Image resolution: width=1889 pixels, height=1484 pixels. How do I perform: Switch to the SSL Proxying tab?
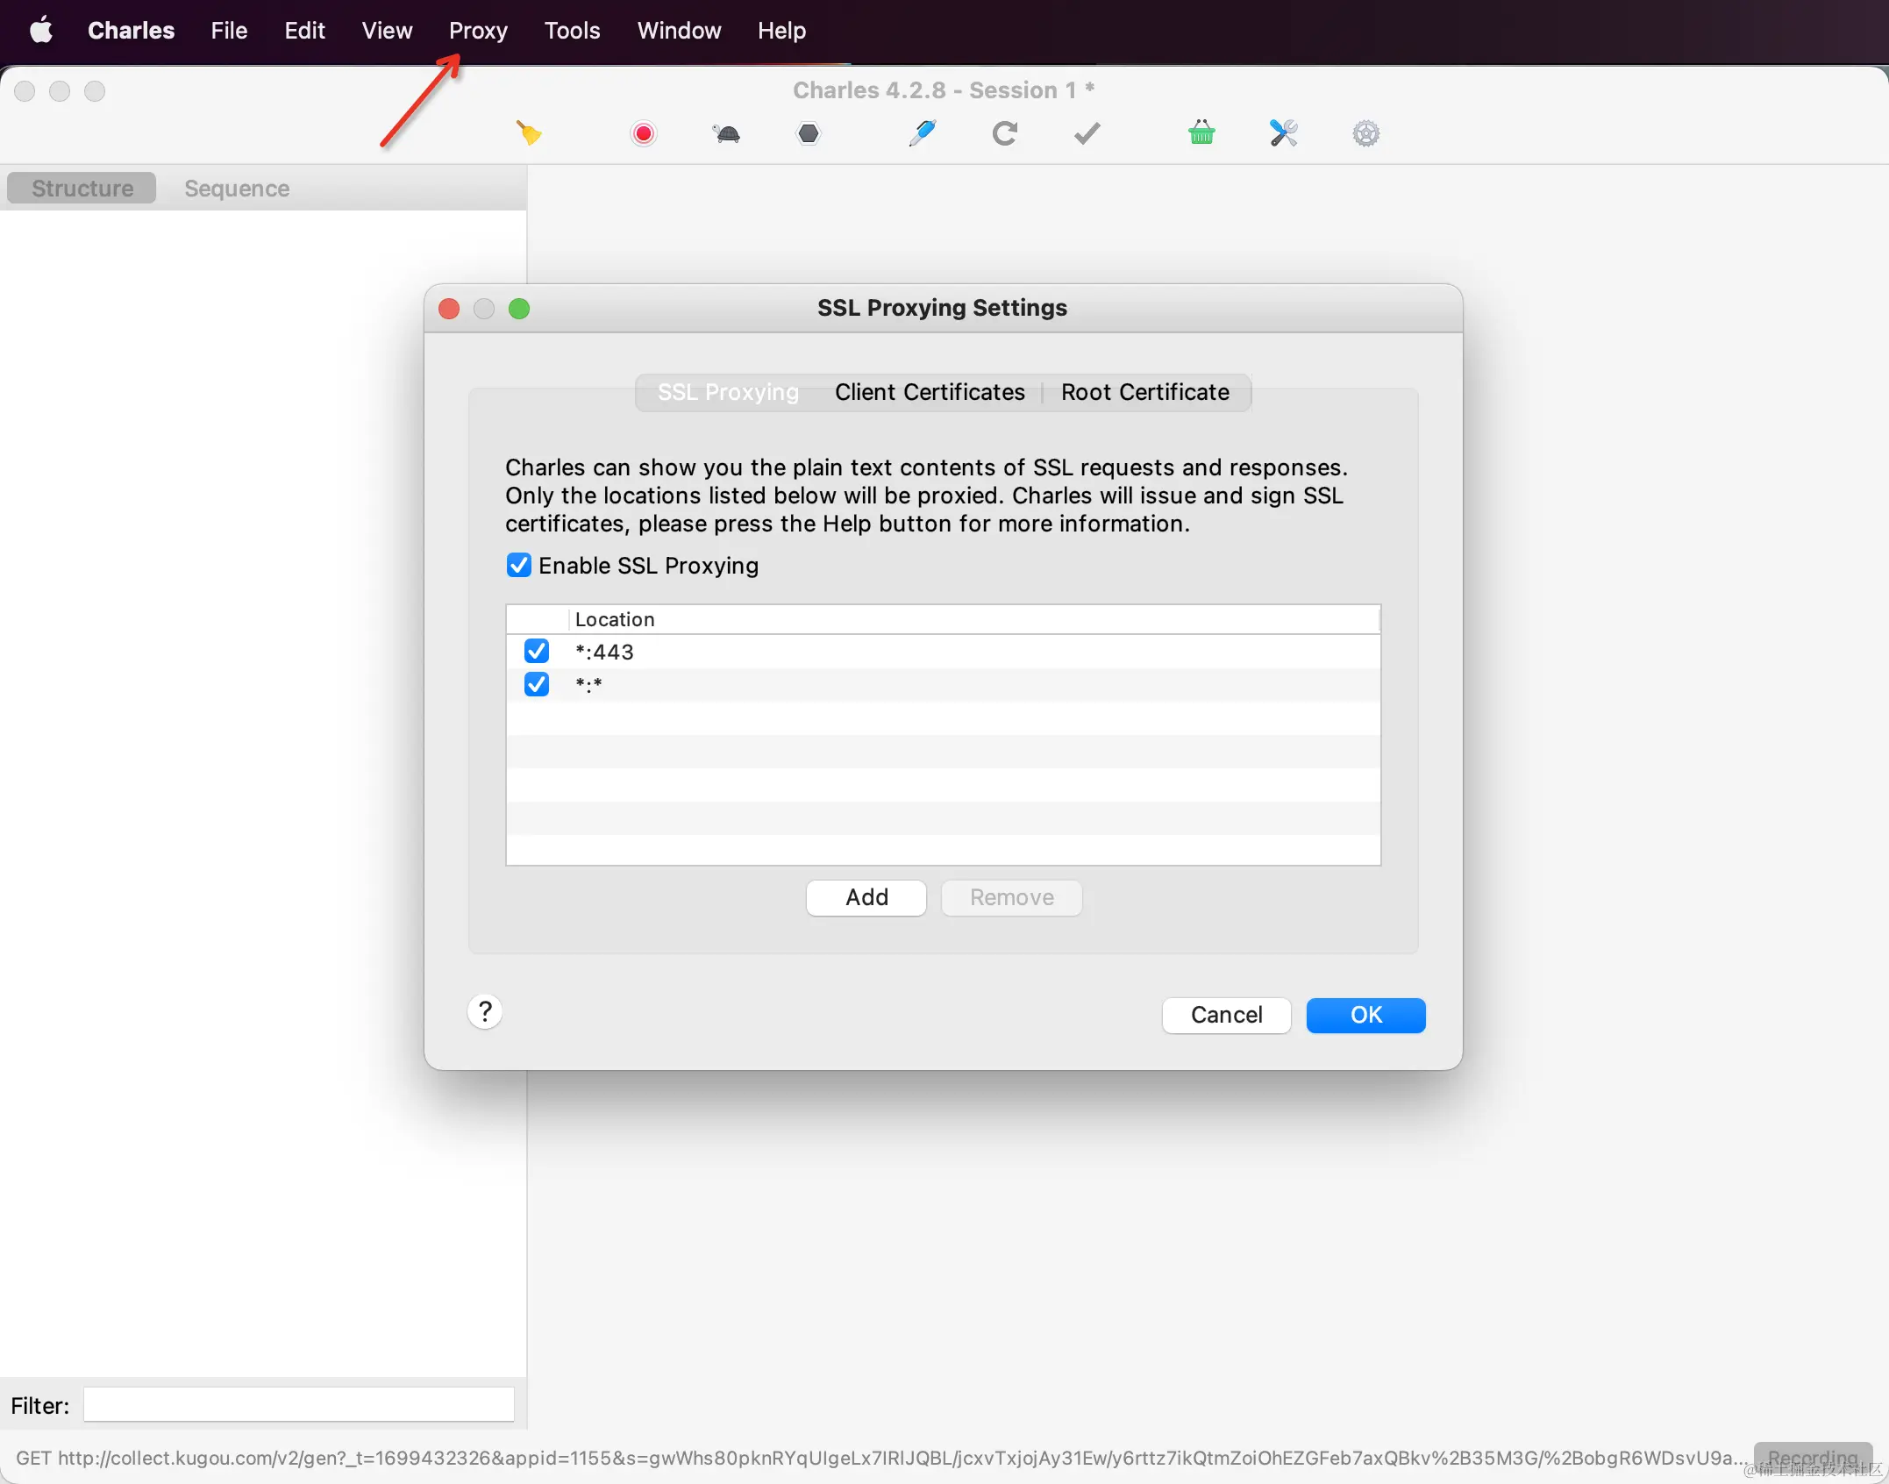[728, 392]
